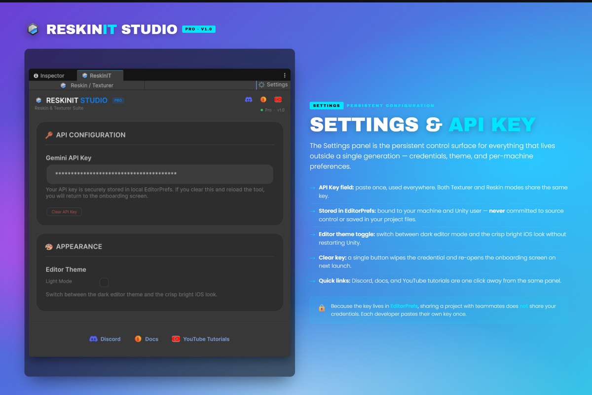Click the 'Clear key:' bullet text
The image size is (592, 395).
[332, 258]
